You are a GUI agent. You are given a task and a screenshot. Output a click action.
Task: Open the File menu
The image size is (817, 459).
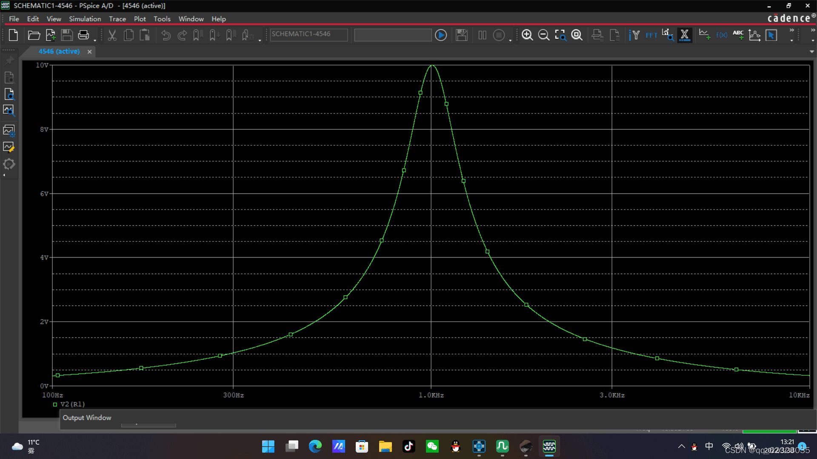[14, 19]
